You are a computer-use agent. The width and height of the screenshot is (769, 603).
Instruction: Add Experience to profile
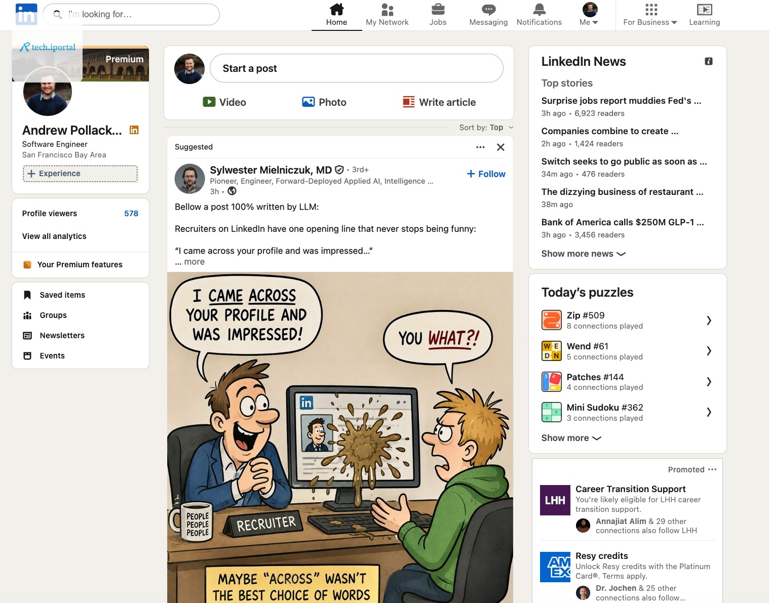click(80, 174)
